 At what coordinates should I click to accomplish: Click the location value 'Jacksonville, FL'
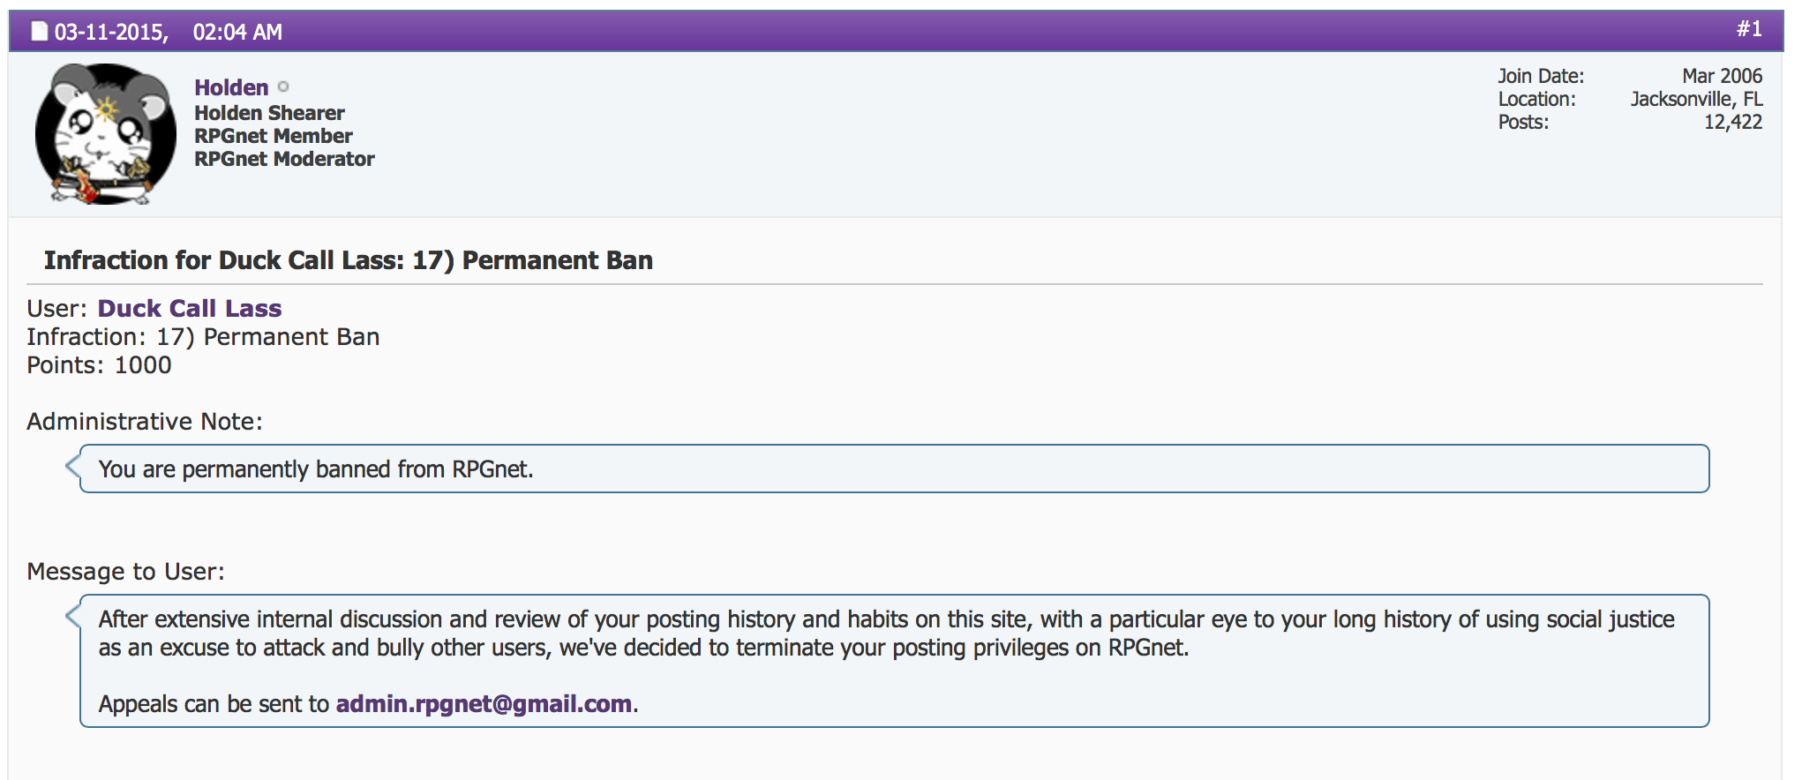point(1696,99)
